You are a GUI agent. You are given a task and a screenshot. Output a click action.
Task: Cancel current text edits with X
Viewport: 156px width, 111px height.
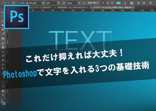pyautogui.click(x=138, y=3)
